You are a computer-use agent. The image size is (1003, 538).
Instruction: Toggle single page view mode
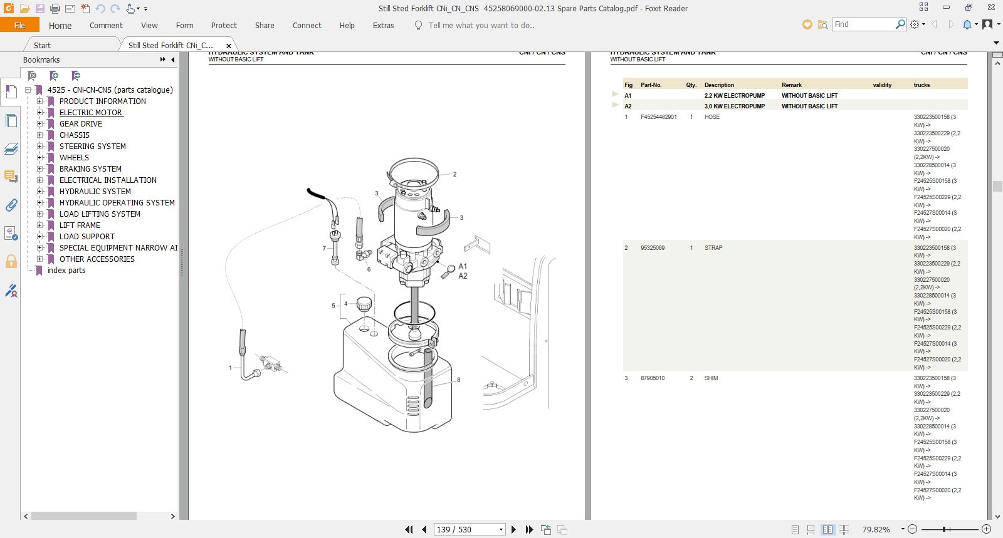[795, 529]
